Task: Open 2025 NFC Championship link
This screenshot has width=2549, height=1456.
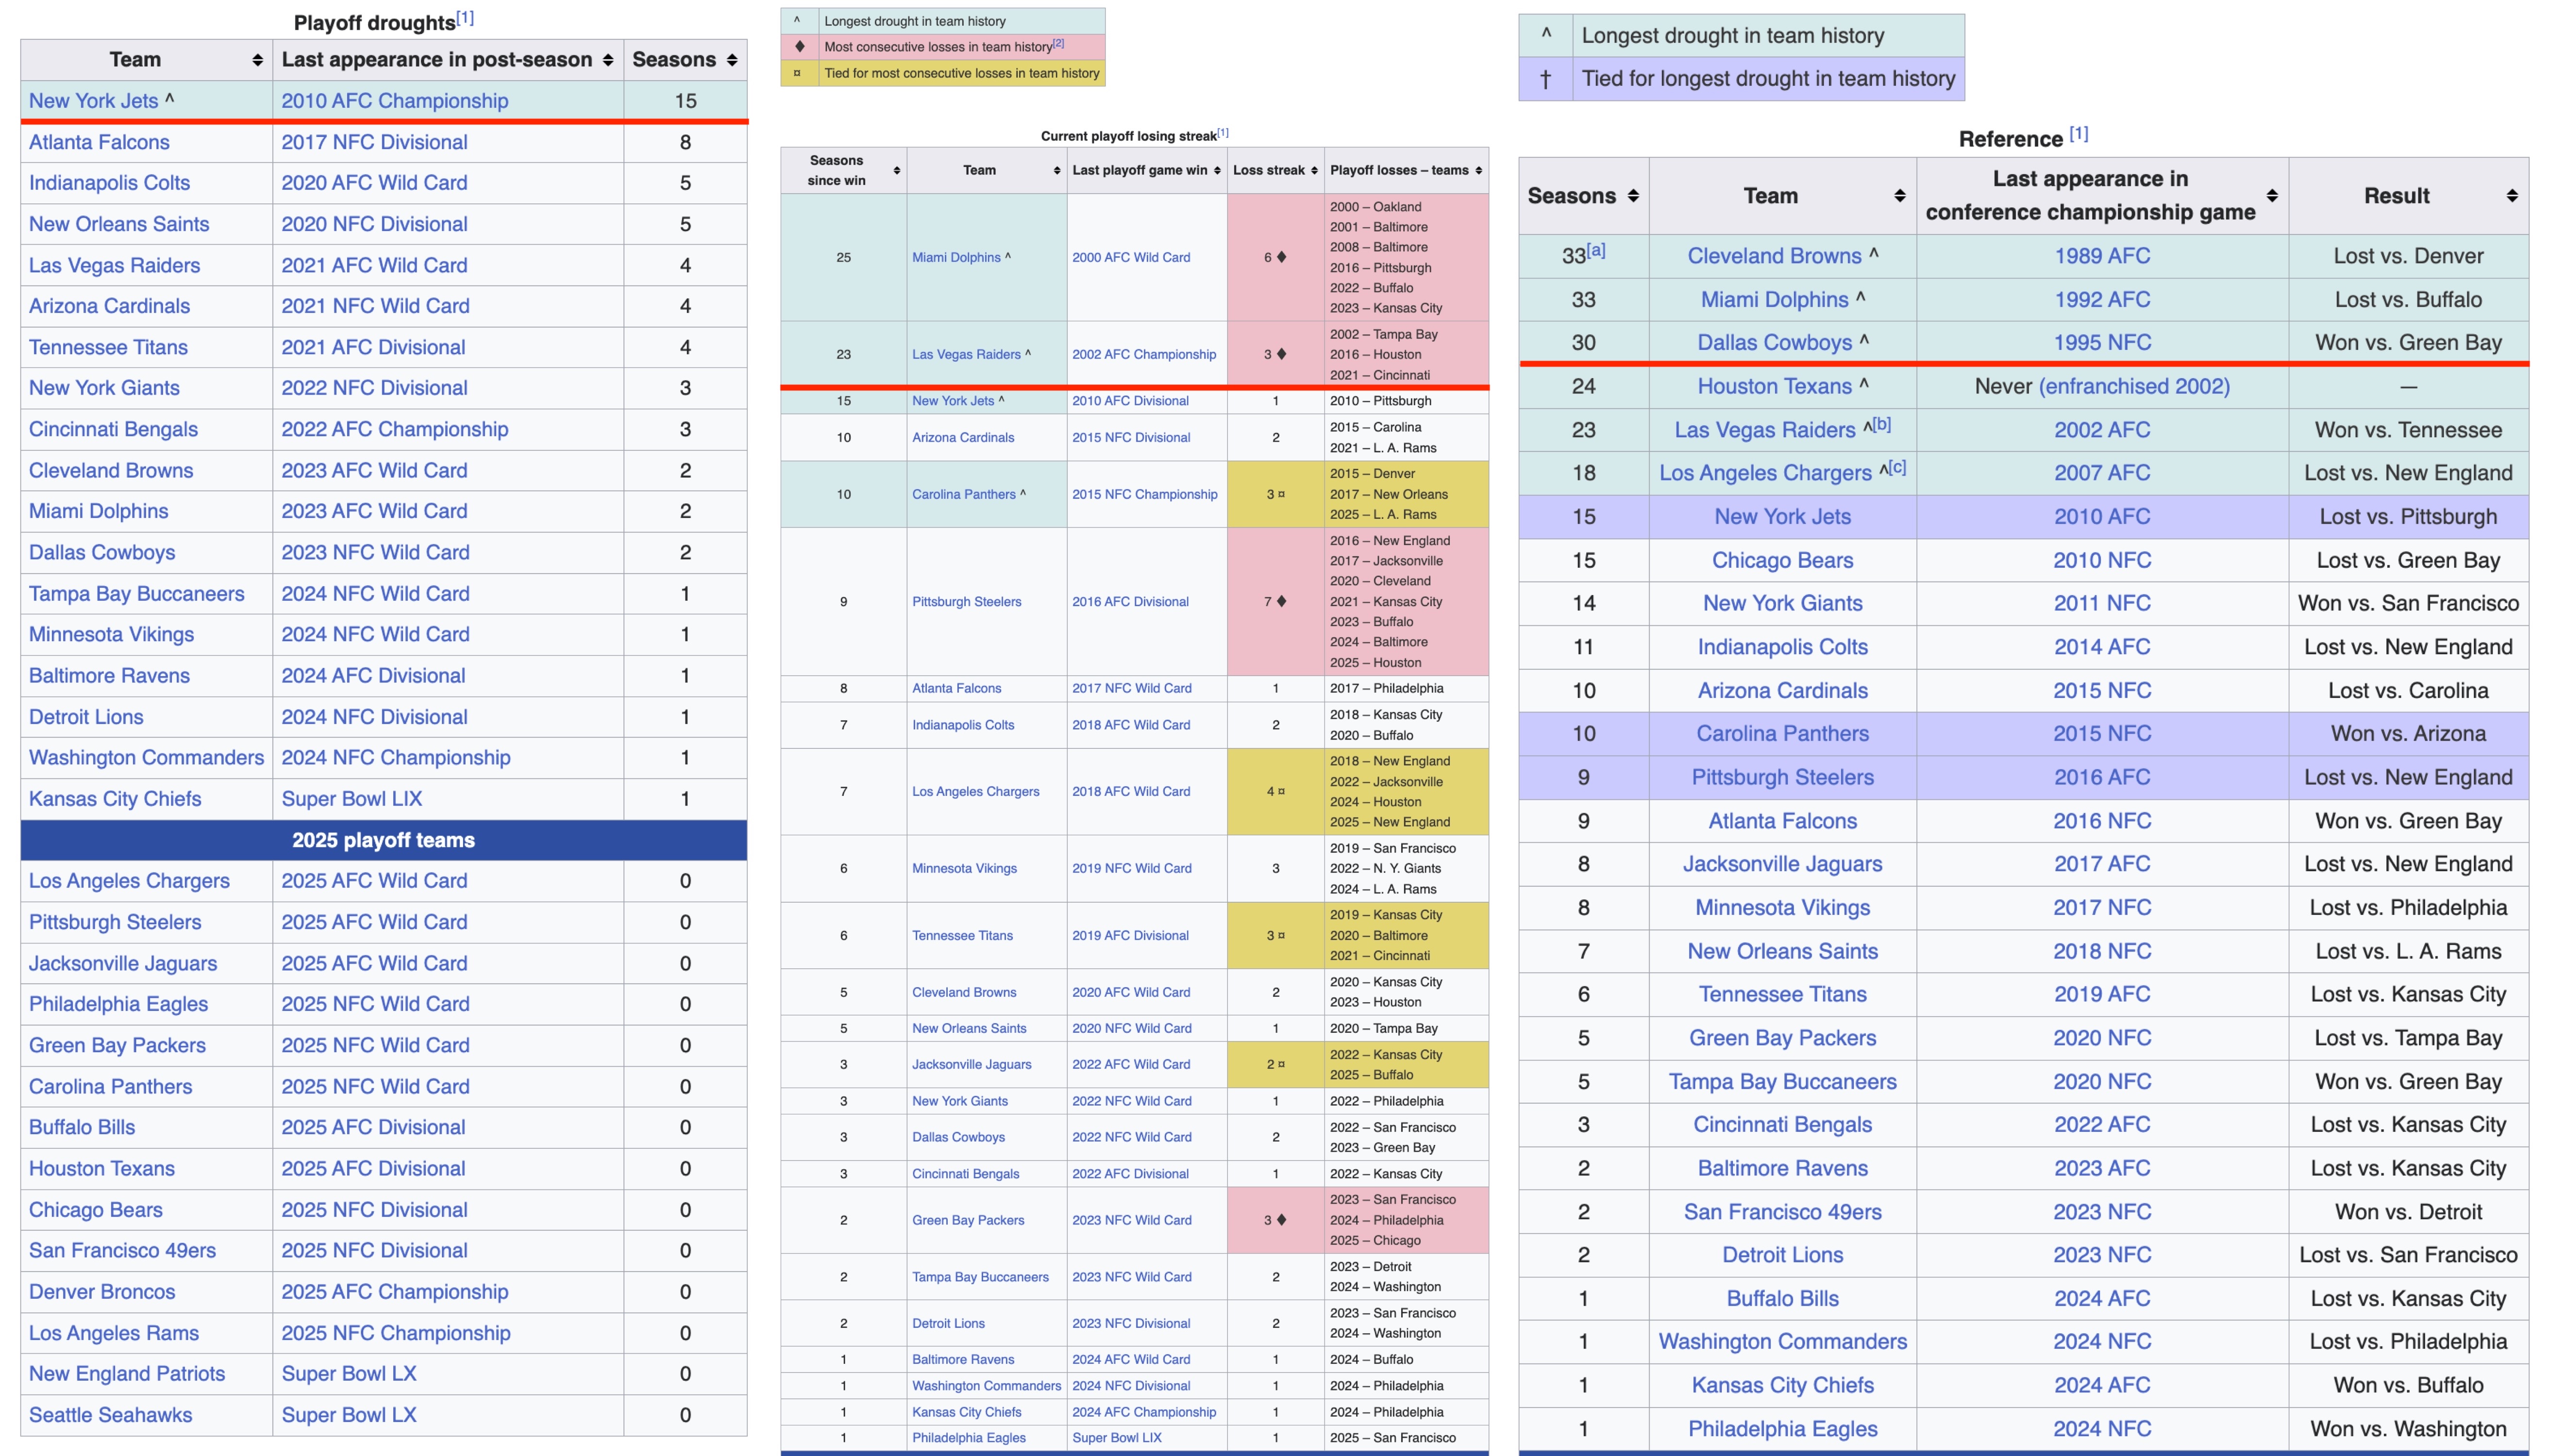Action: coord(395,1333)
